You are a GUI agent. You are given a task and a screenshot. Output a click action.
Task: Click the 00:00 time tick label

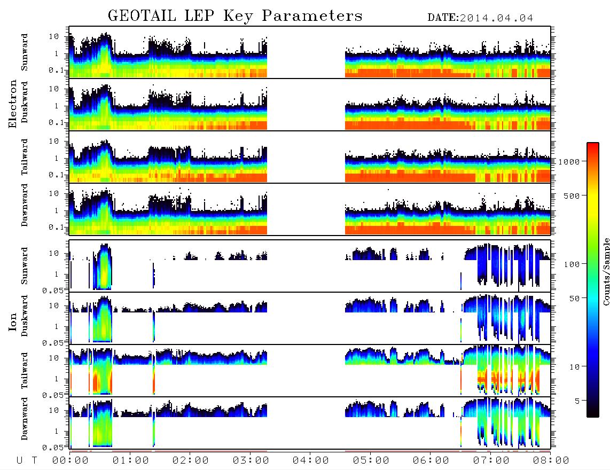tap(71, 461)
